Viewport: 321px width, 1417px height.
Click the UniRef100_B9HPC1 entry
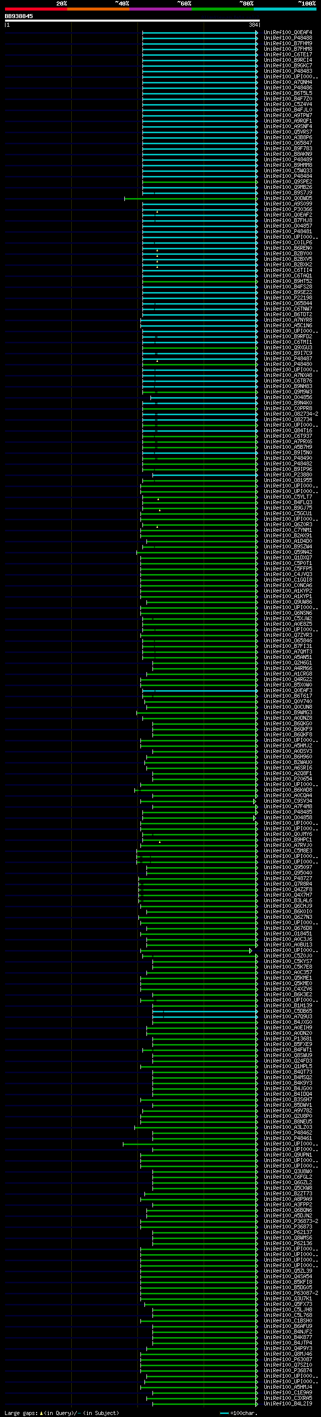288,840
